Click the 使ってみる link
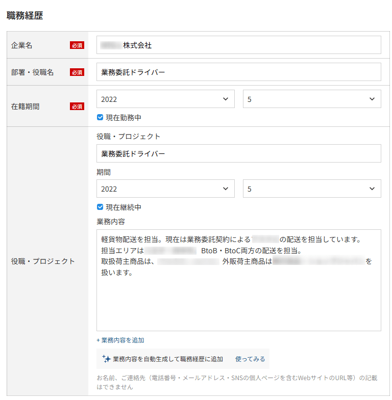 250,359
